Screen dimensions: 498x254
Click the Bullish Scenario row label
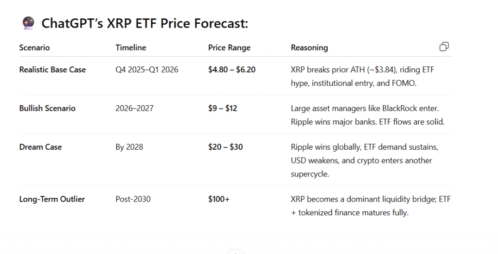(x=47, y=109)
